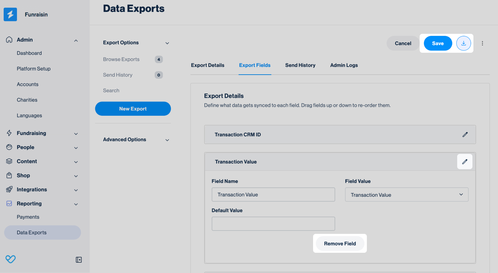The height and width of the screenshot is (273, 498).
Task: Open the Browse Exports link
Action: (121, 59)
